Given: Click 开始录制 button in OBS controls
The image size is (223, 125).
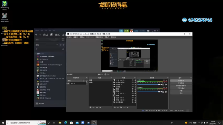Looking at the screenshot, I should coord(181,83).
